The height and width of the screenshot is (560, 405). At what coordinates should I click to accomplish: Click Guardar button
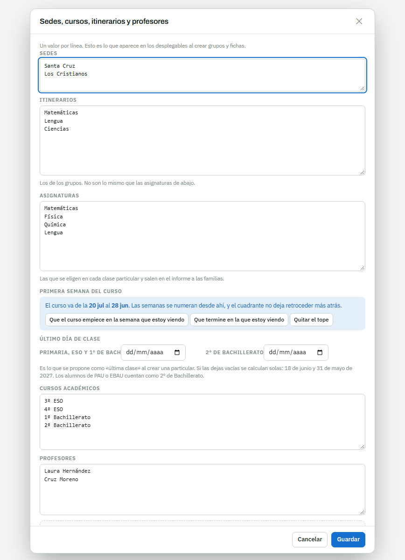[348, 539]
